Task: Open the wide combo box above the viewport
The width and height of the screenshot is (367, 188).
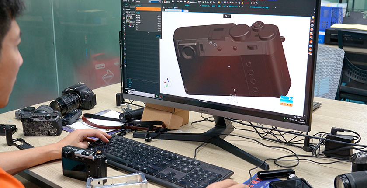Action: tap(173, 10)
